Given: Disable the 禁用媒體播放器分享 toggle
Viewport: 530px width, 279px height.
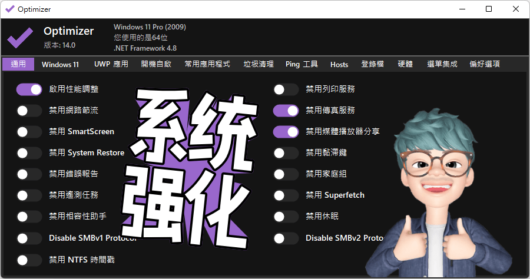Looking at the screenshot, I should (x=286, y=131).
